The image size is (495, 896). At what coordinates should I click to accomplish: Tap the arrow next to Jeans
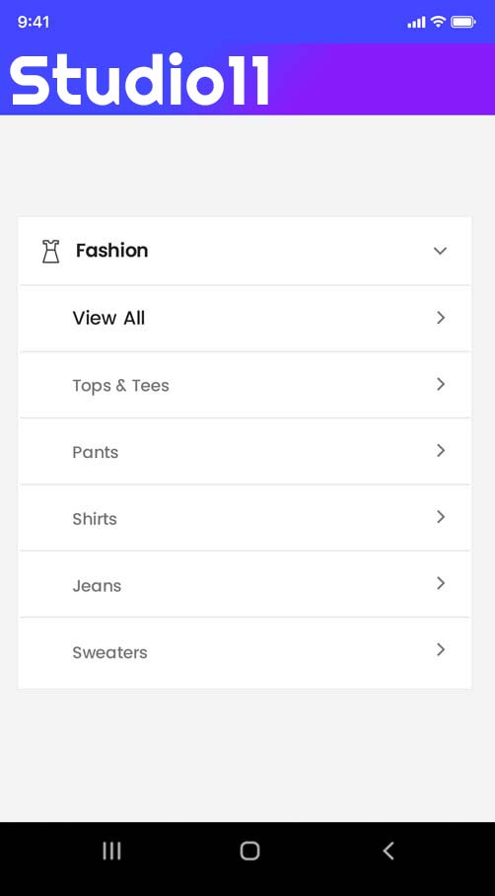click(x=440, y=583)
